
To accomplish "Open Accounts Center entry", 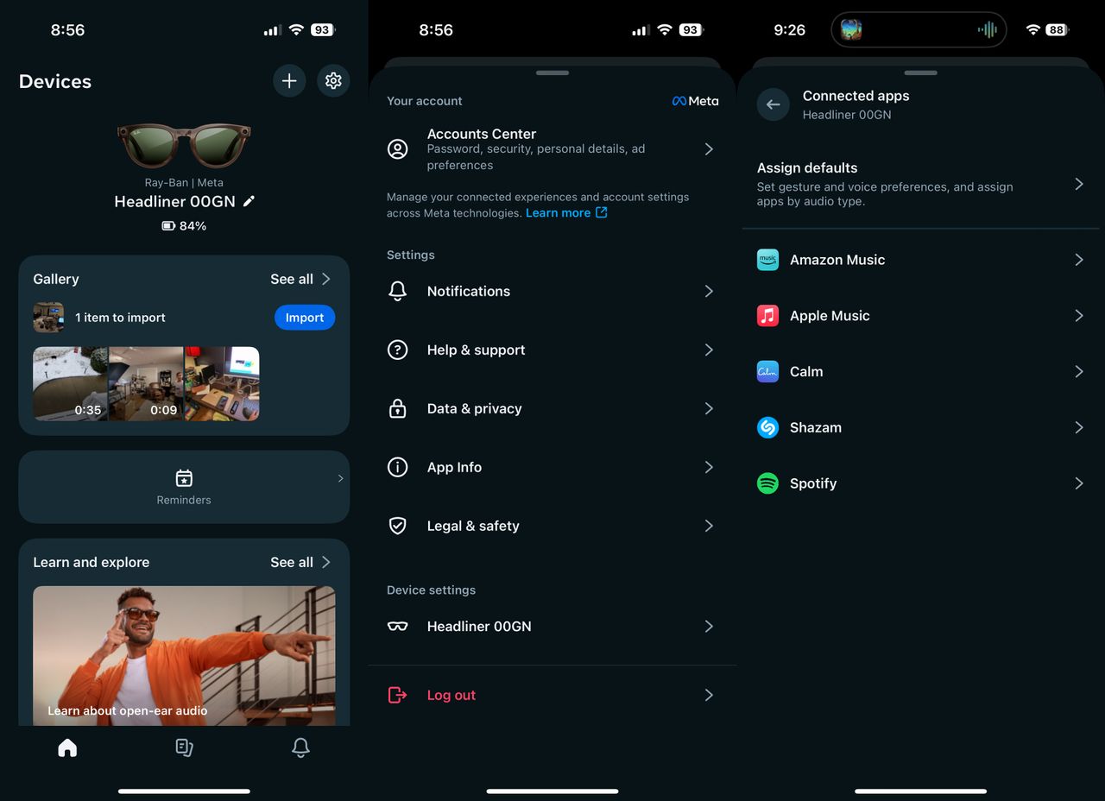I will (552, 149).
